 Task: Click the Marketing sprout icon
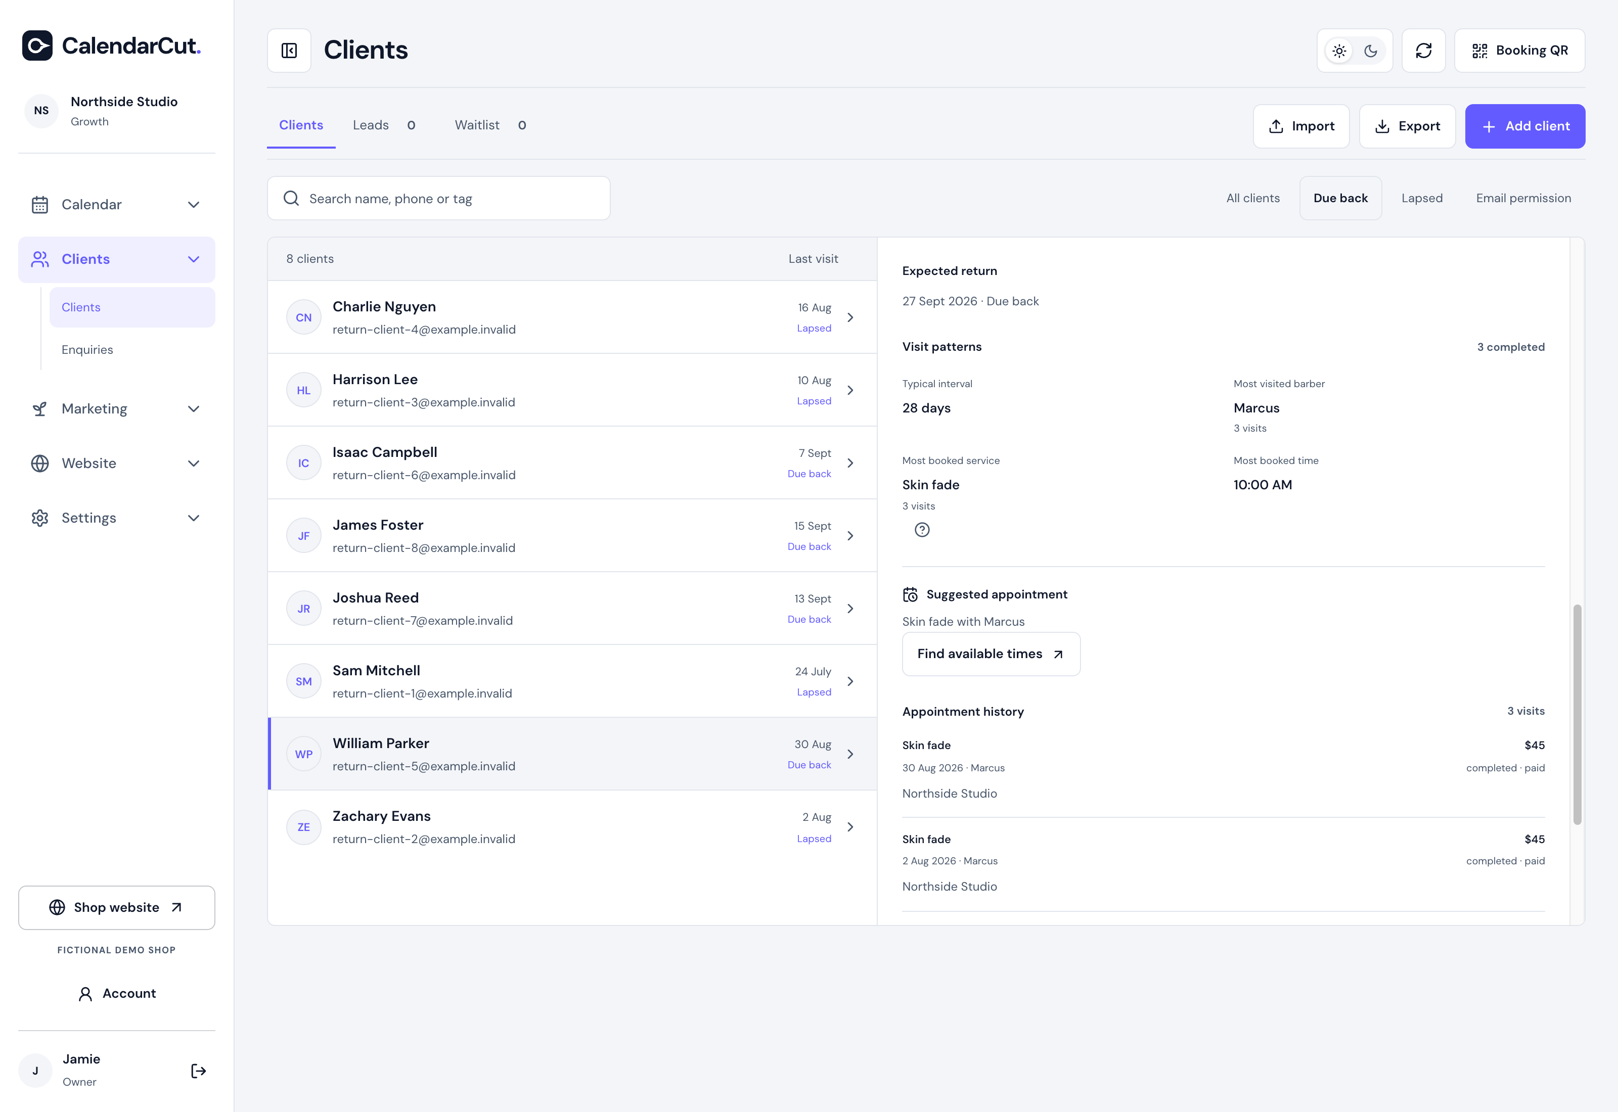[x=40, y=409]
